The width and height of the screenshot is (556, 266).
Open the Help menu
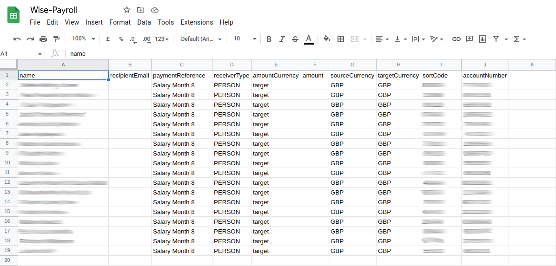tap(226, 22)
